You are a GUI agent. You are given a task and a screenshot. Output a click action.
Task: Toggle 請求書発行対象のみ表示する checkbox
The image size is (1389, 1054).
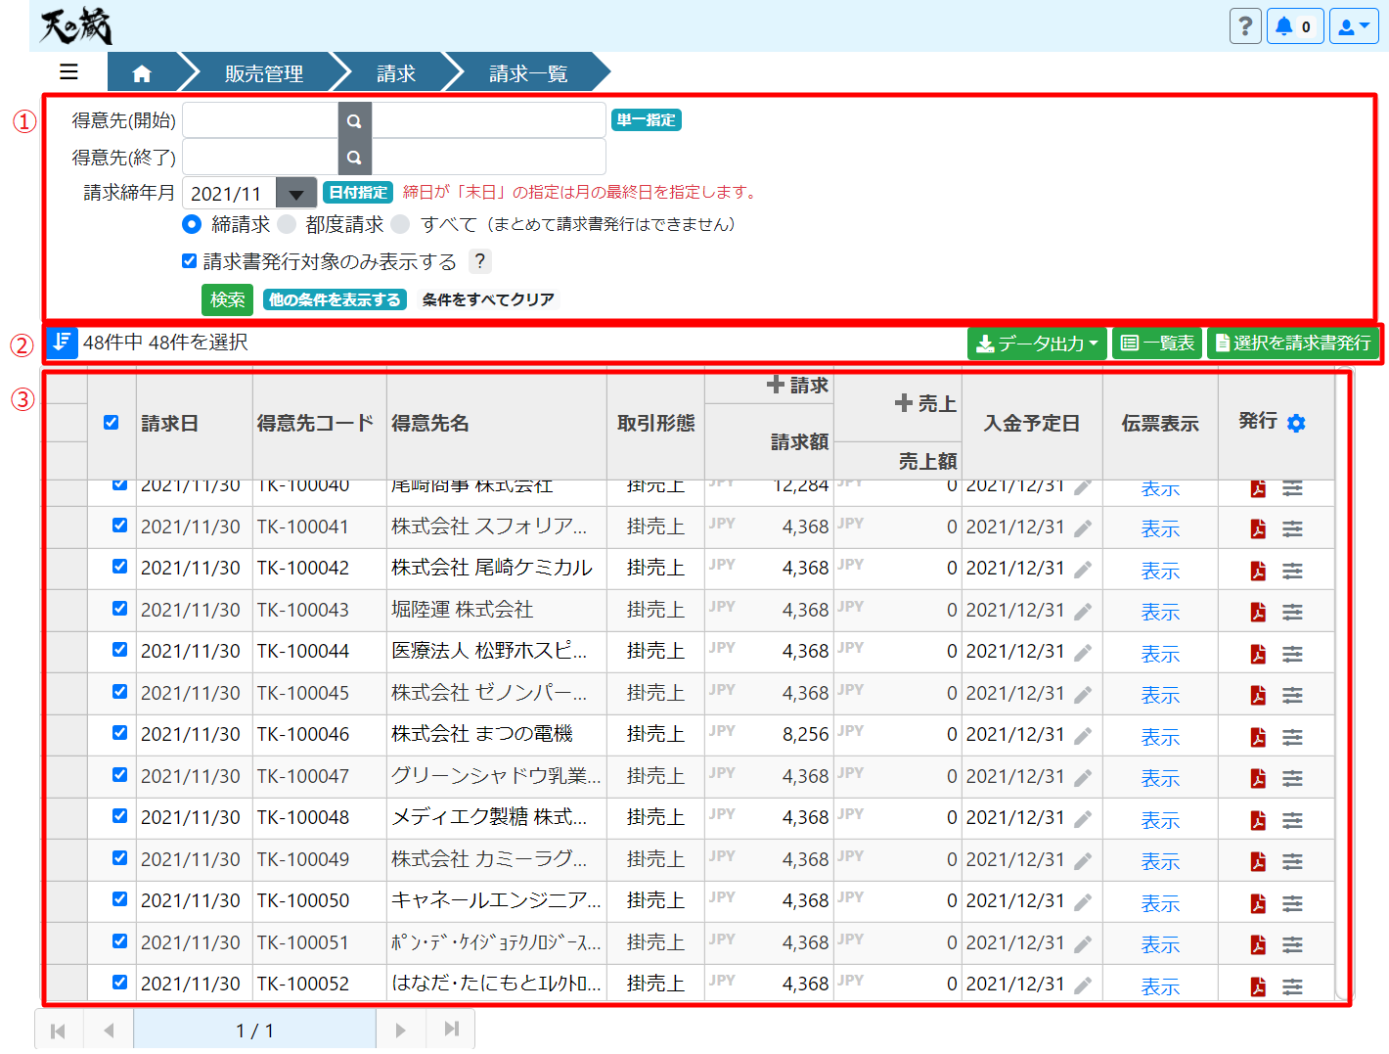click(x=190, y=261)
